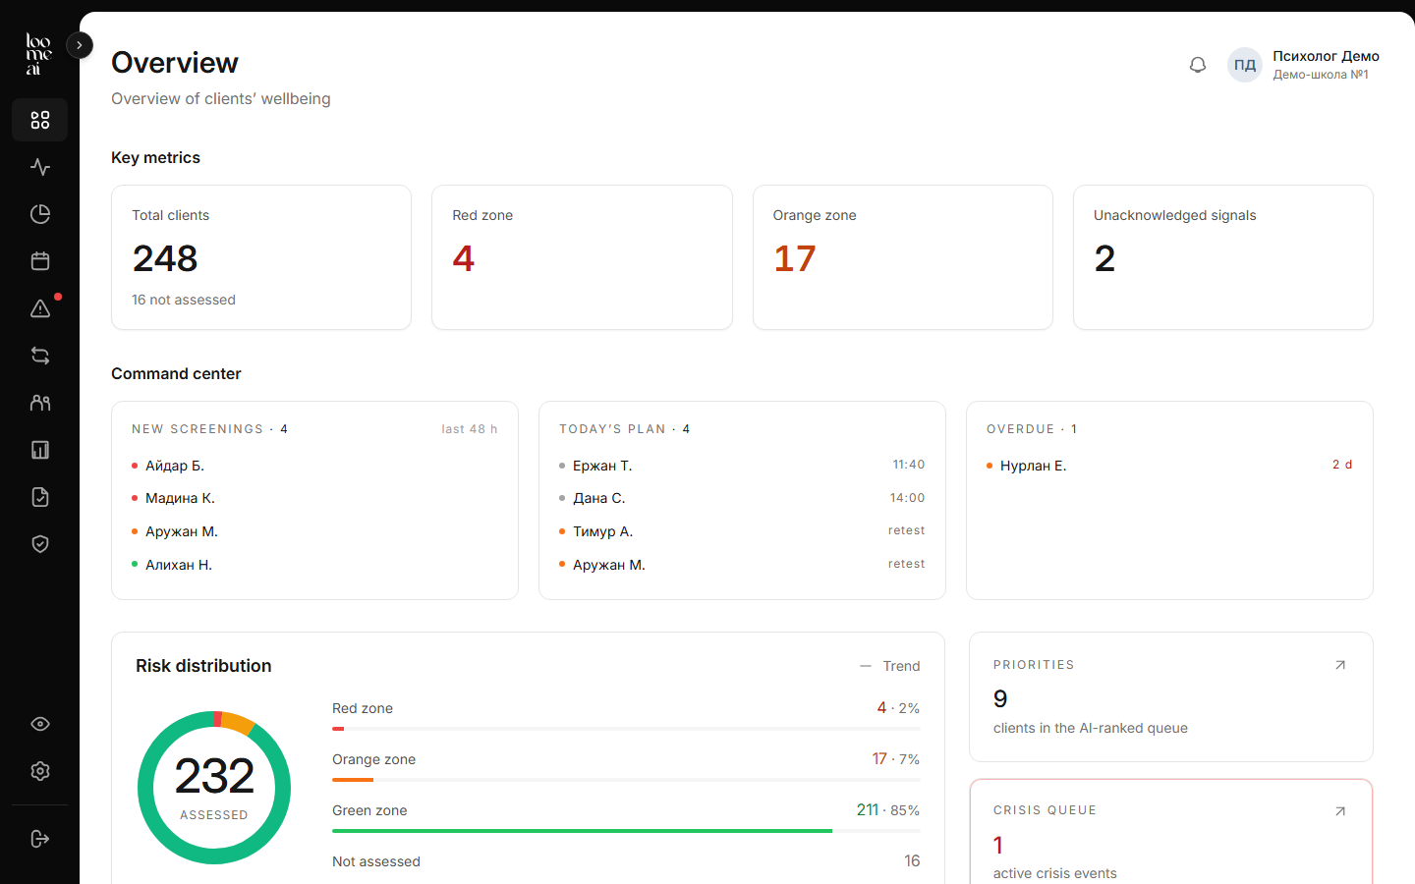This screenshot has height=884, width=1415.
Task: Toggle the Trend option in Risk distribution
Action: (890, 666)
